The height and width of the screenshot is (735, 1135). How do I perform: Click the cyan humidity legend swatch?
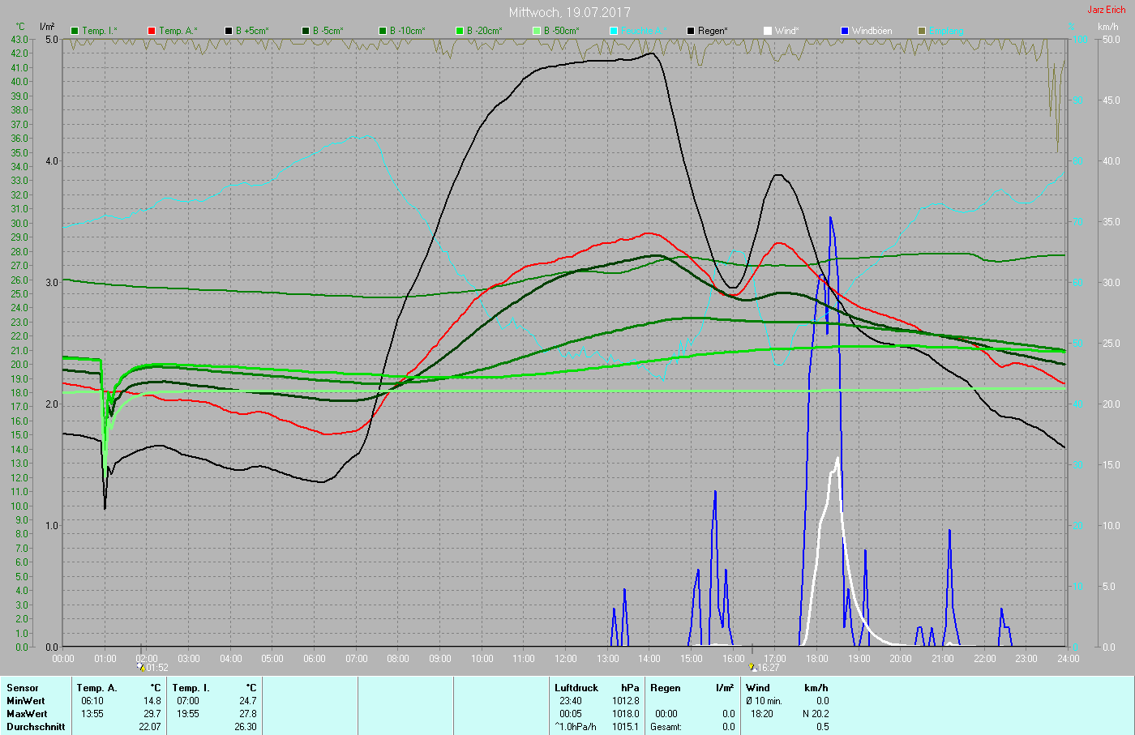point(614,31)
